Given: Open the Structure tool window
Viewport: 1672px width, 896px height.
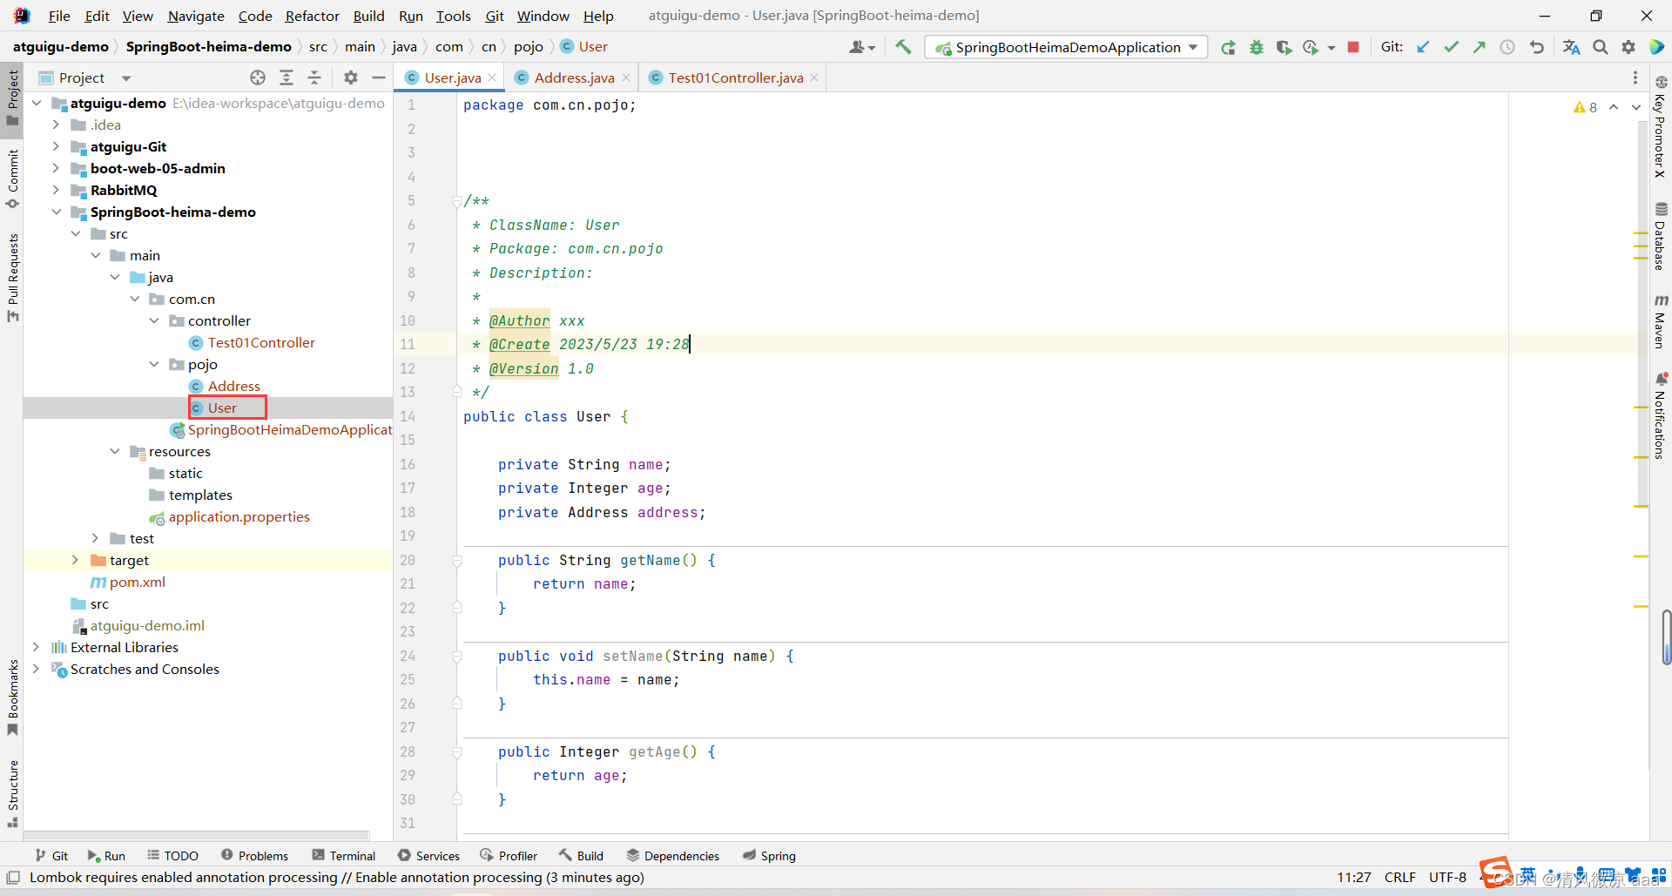Looking at the screenshot, I should click(x=12, y=793).
